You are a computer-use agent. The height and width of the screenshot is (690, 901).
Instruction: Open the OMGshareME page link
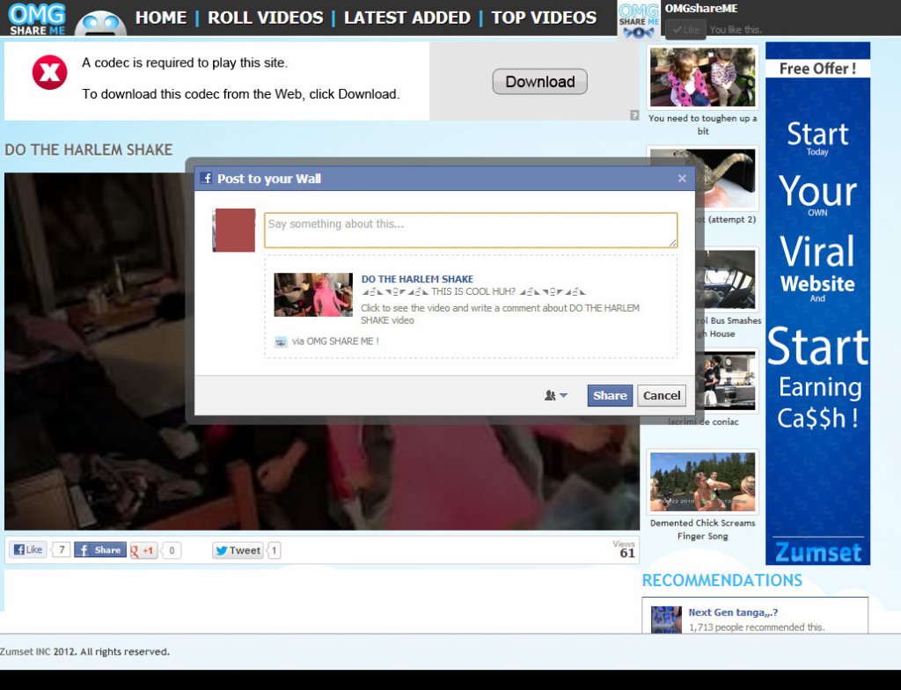701,9
